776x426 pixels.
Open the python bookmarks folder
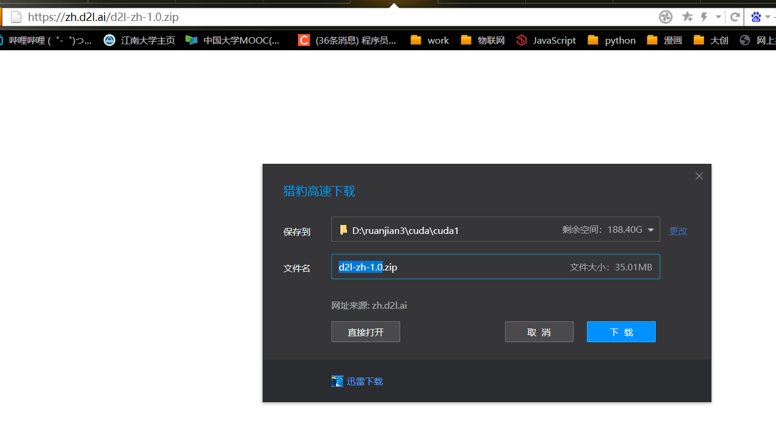click(x=611, y=40)
